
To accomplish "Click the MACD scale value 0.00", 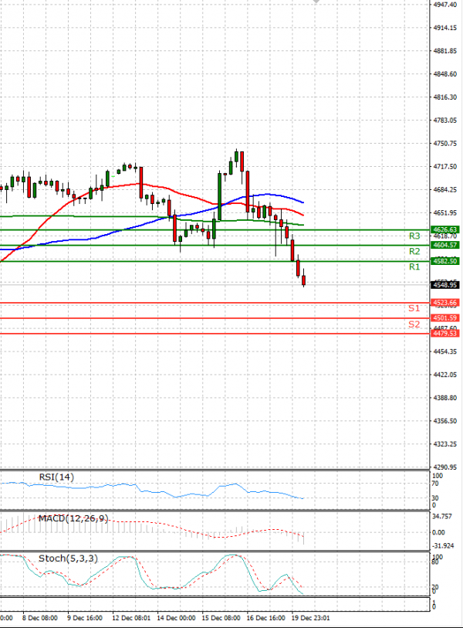I will (x=438, y=533).
